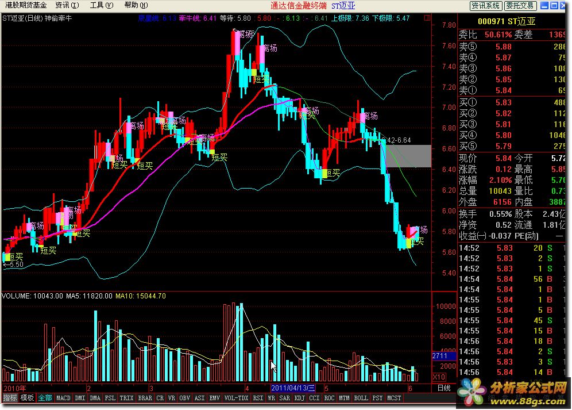Screen dimensions: 572x410
Task: Click the 2011/04/13/三 date marker
Action: click(x=293, y=388)
